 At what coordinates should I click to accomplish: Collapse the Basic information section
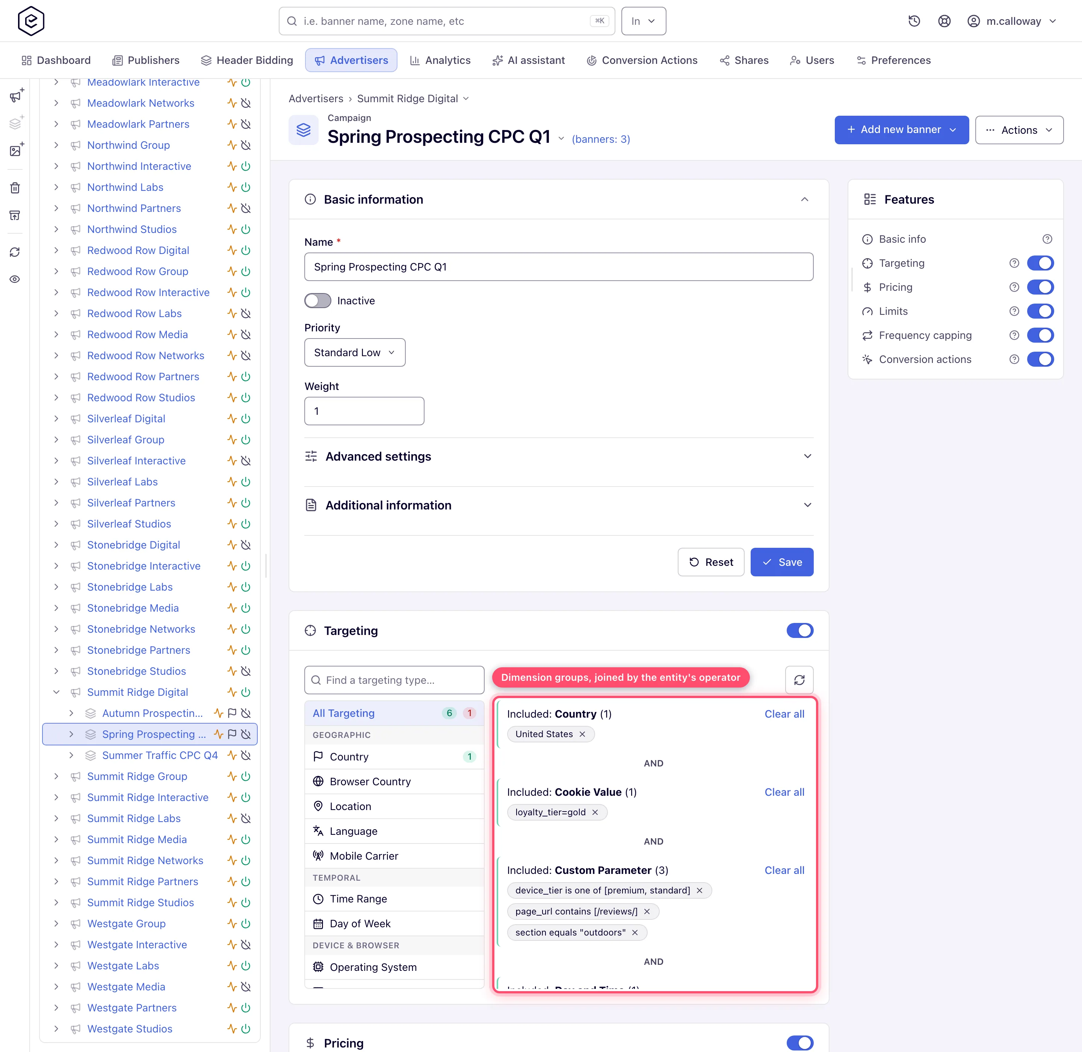805,200
